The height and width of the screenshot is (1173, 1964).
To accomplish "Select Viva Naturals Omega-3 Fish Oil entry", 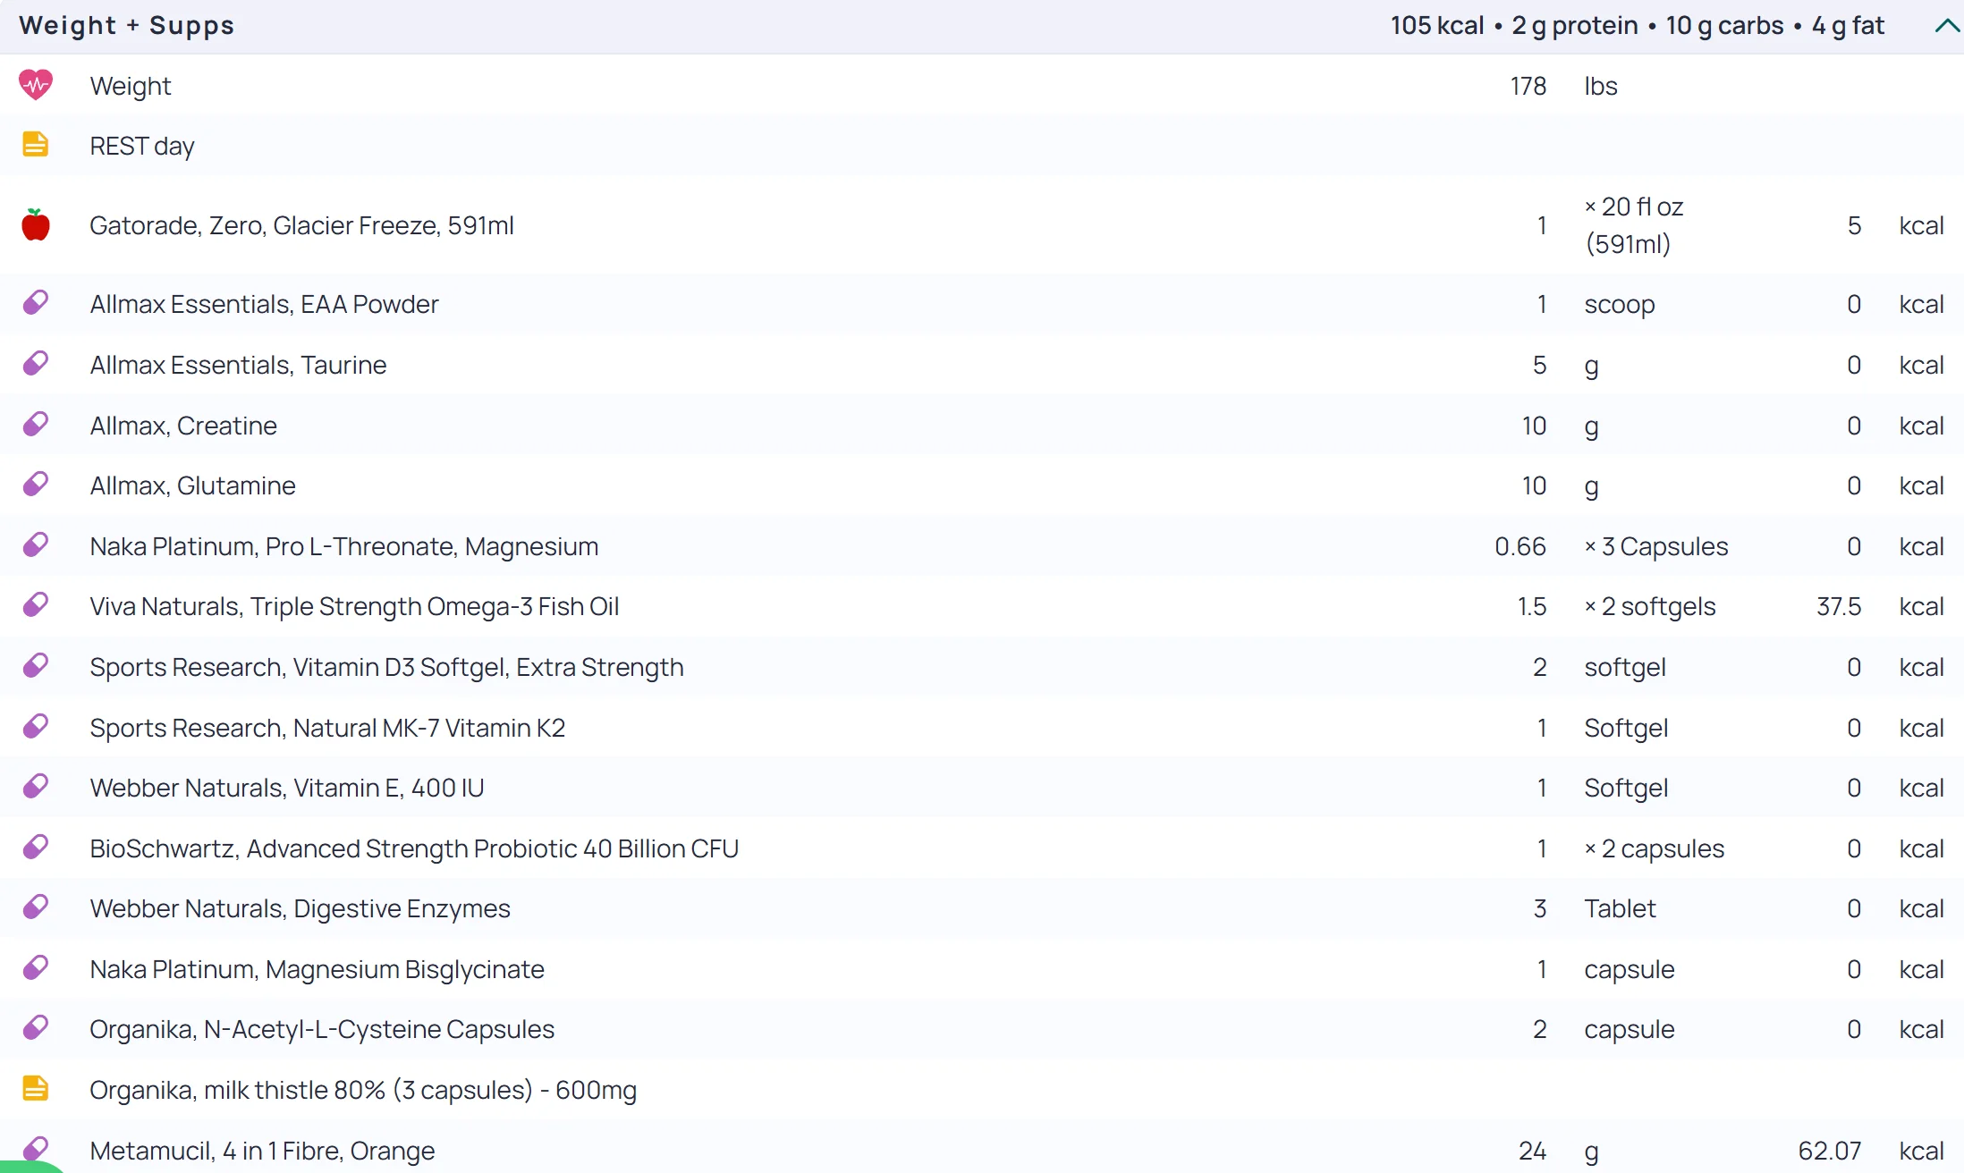I will click(x=354, y=606).
